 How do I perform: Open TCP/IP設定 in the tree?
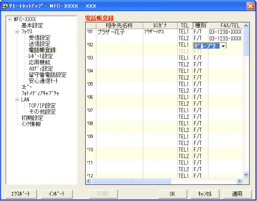pos(42,106)
